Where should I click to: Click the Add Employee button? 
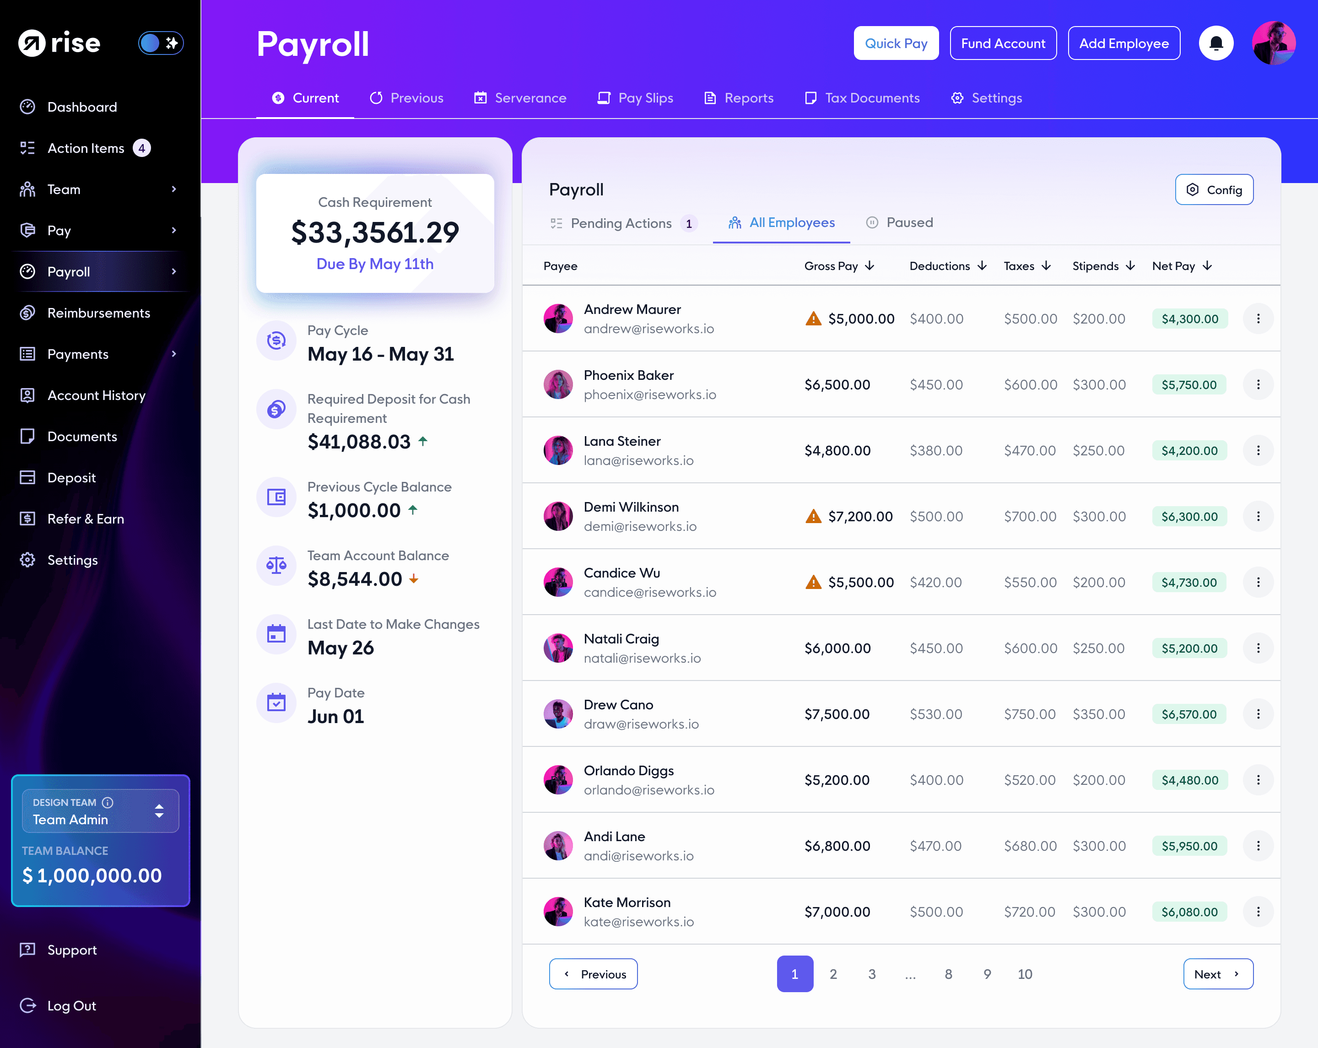coord(1124,43)
